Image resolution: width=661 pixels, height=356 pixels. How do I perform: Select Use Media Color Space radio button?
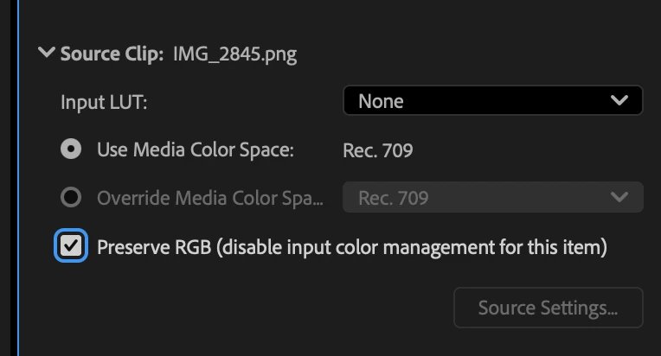(x=71, y=149)
